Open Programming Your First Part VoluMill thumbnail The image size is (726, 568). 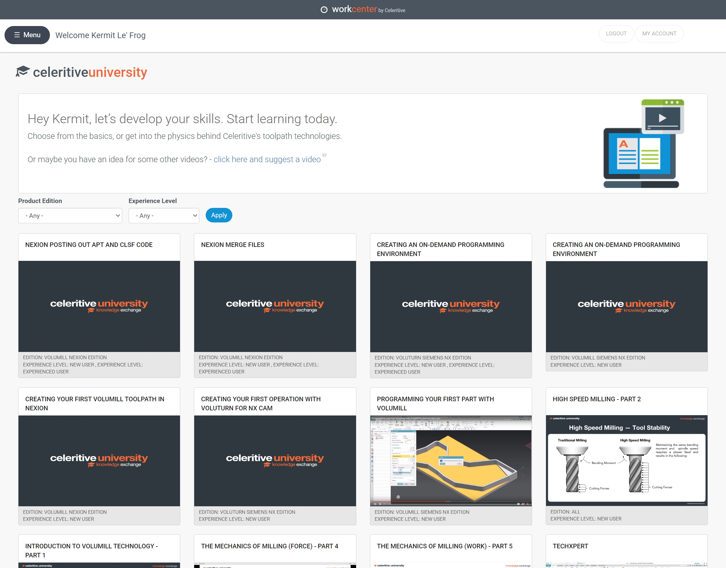450,460
